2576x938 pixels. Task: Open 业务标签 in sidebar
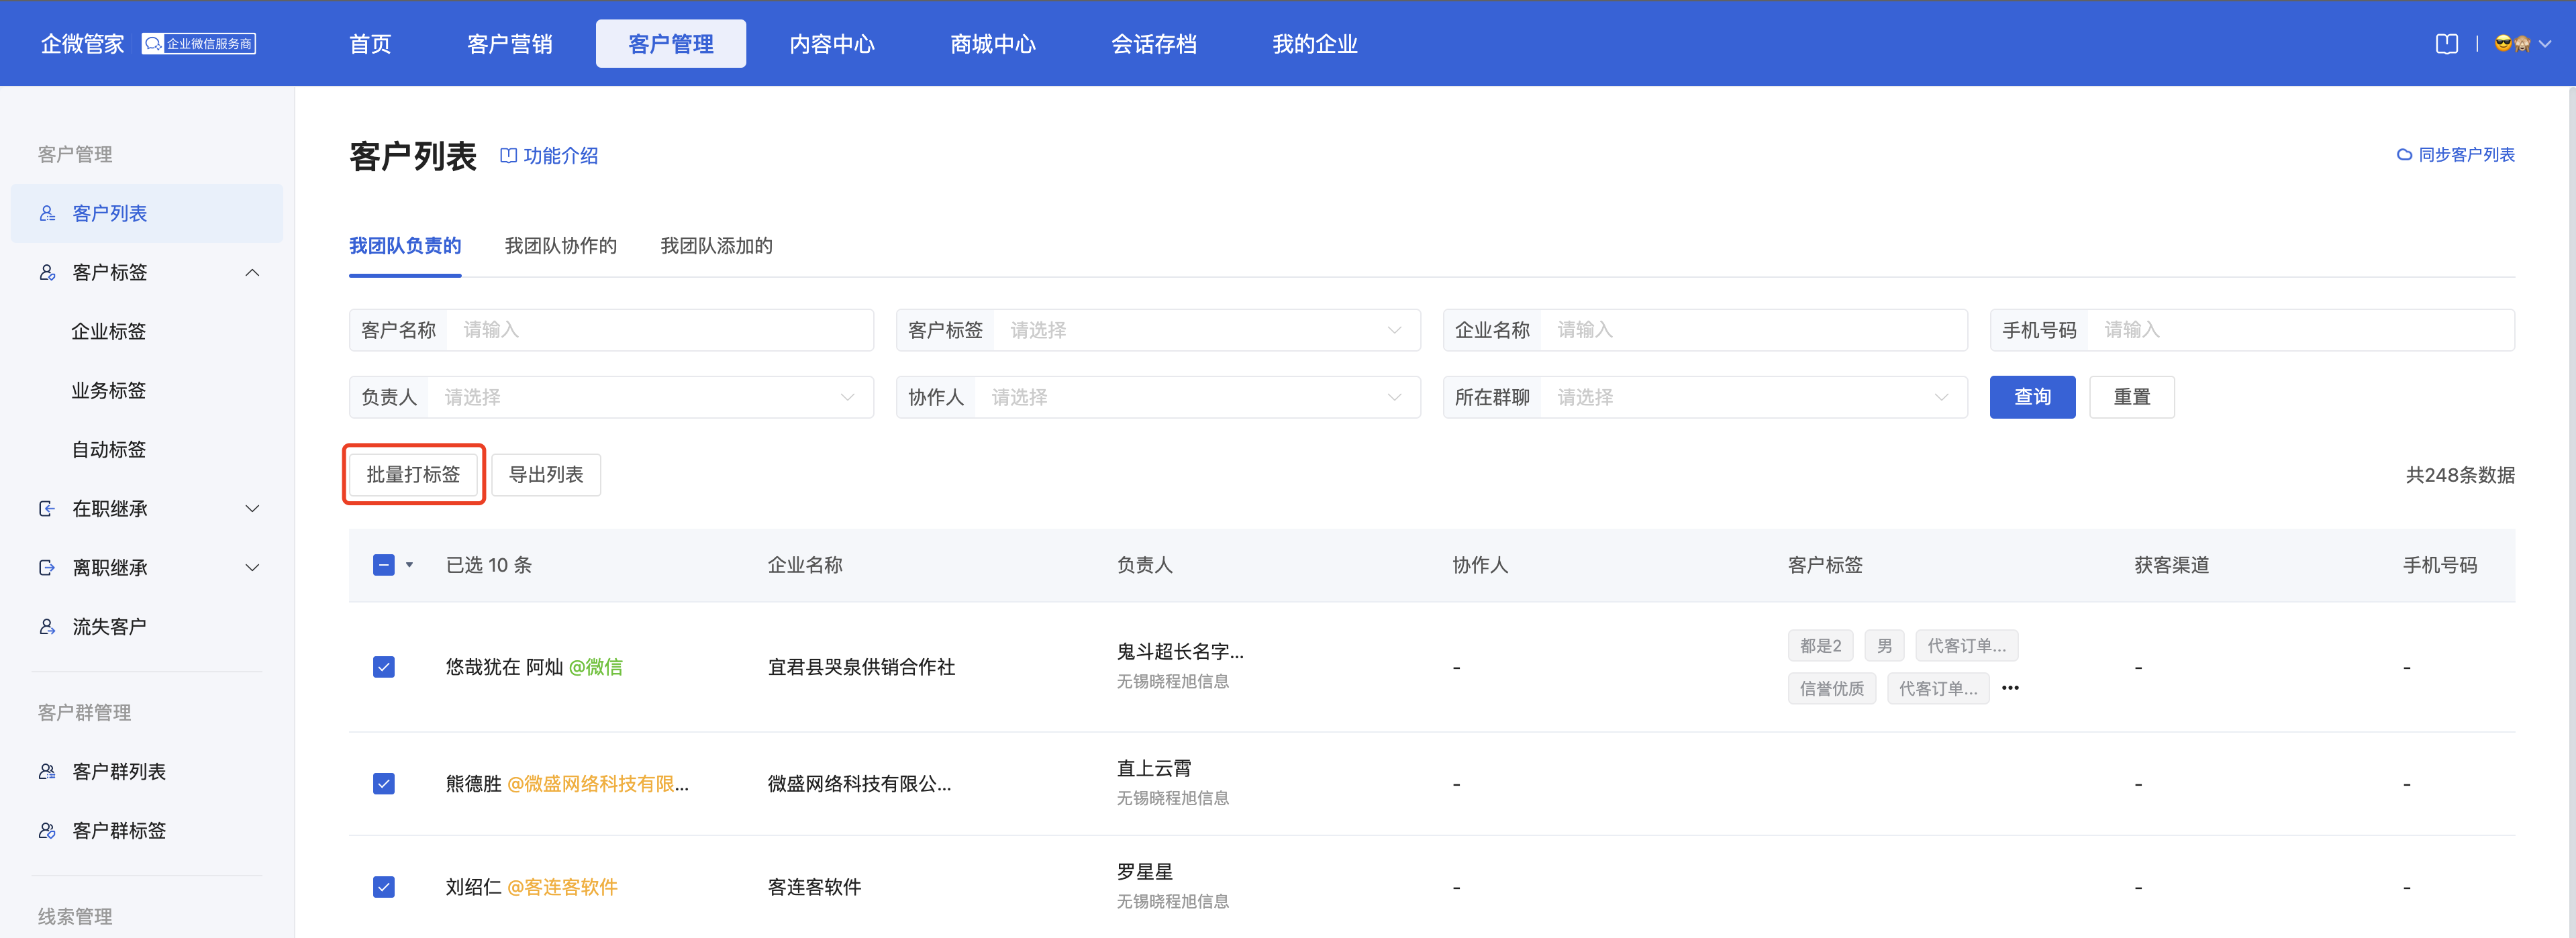pos(108,390)
